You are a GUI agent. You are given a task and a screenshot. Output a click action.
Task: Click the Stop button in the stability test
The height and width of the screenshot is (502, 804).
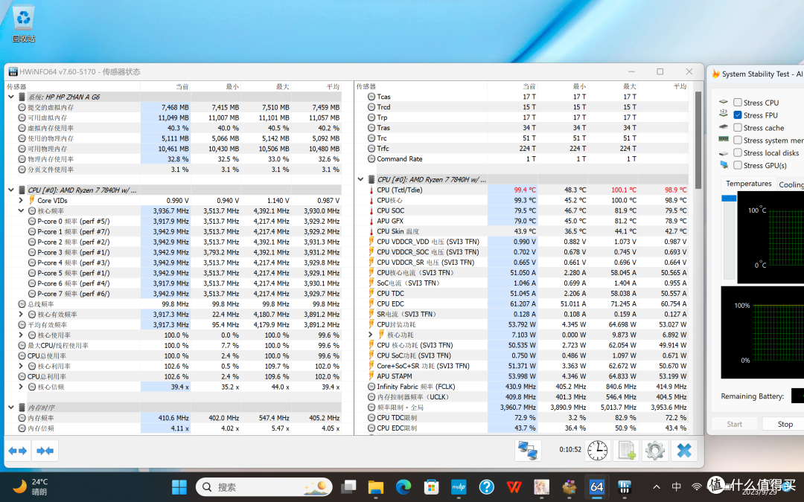785,424
